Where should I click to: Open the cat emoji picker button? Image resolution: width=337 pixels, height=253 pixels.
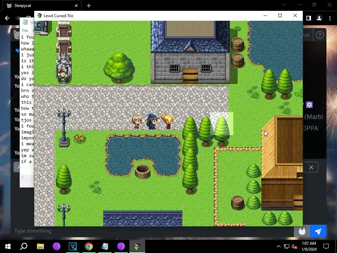[302, 231]
